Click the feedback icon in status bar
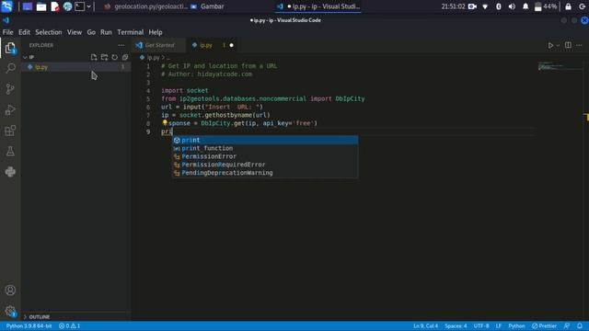Viewport: 589px width, 331px height. [567, 325]
